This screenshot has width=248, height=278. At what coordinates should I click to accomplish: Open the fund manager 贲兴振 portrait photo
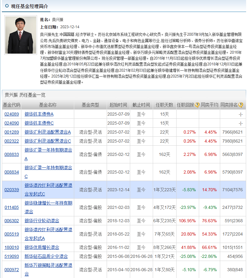tap(21, 35)
